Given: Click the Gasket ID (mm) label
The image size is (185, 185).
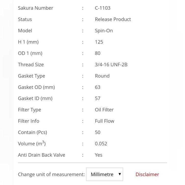Looking at the screenshot, I should coord(35,98).
